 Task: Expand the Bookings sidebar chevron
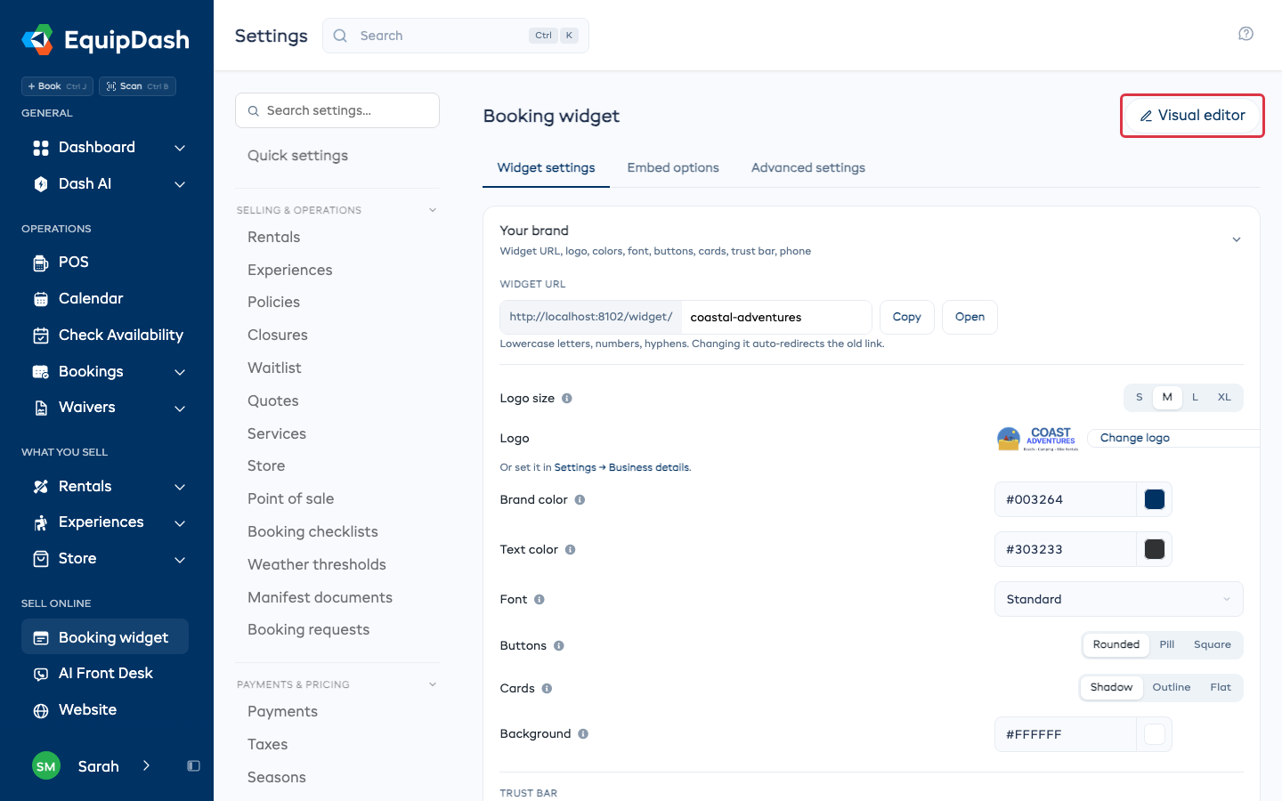(180, 372)
